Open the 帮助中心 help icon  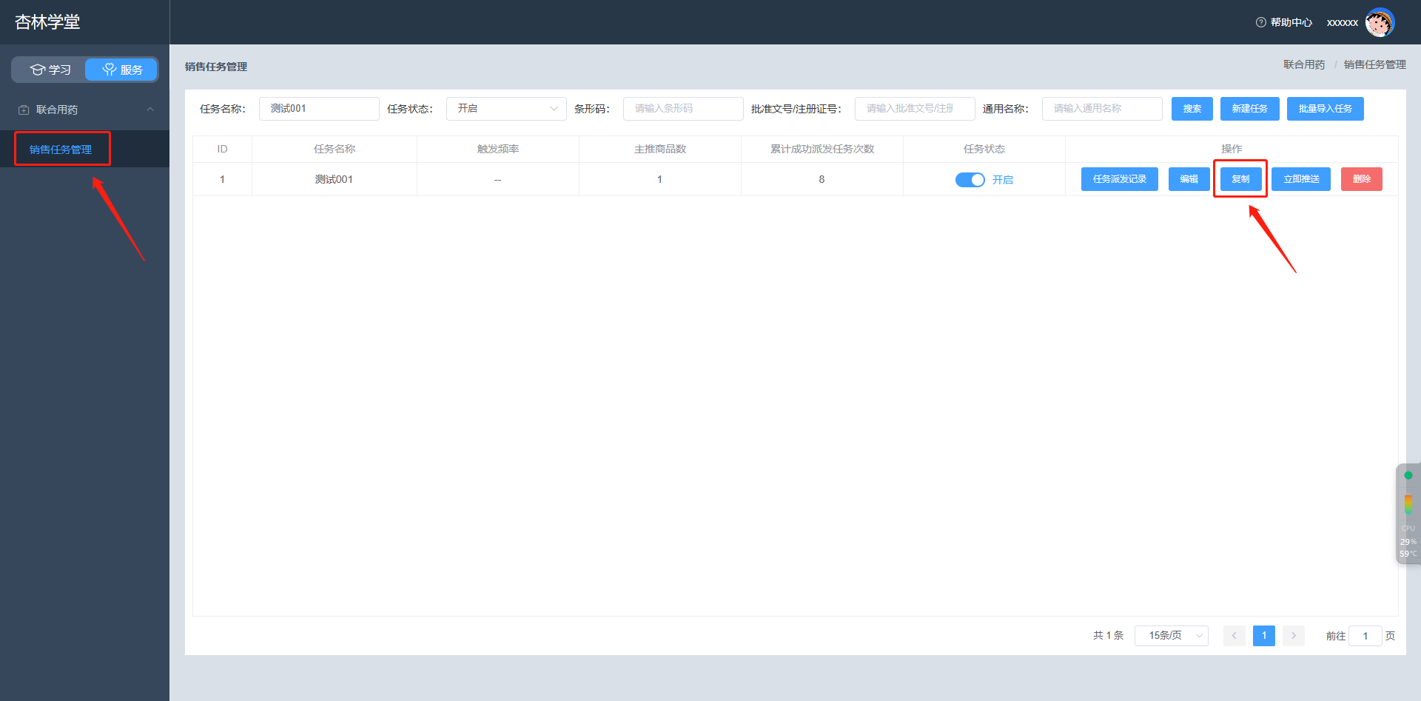[x=1261, y=22]
